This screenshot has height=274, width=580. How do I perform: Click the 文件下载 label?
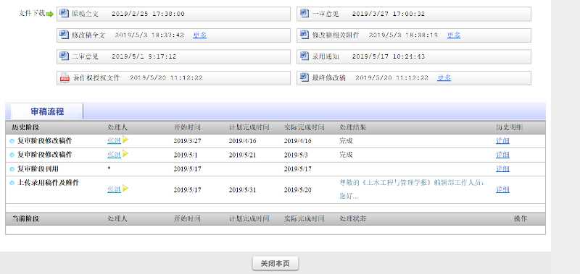[32, 13]
